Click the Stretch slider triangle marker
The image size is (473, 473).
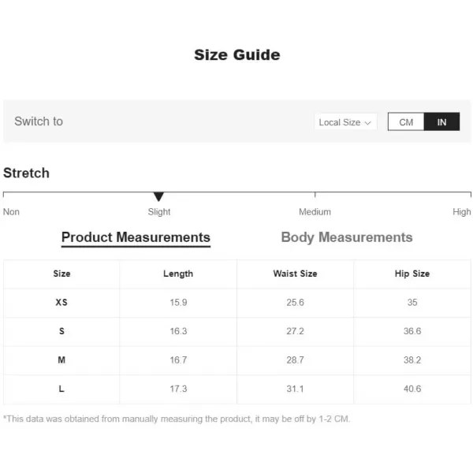click(158, 196)
